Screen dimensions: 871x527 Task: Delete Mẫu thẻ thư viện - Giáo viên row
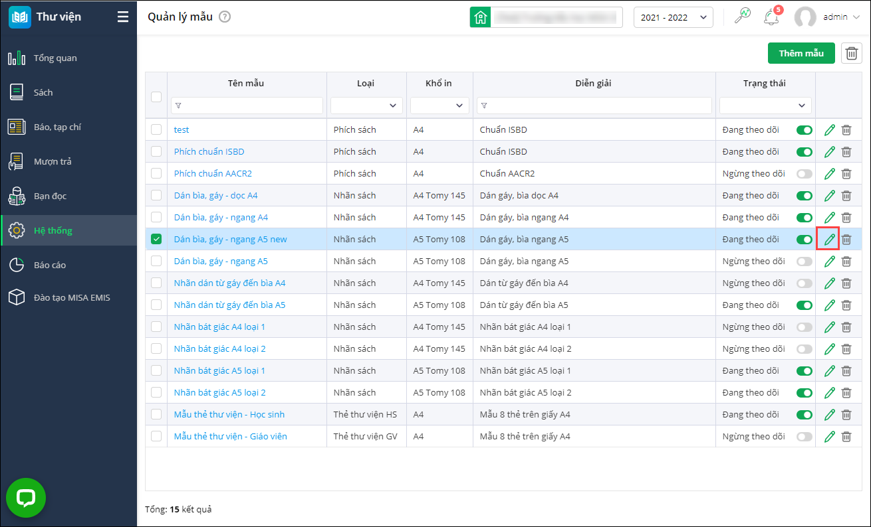(846, 437)
